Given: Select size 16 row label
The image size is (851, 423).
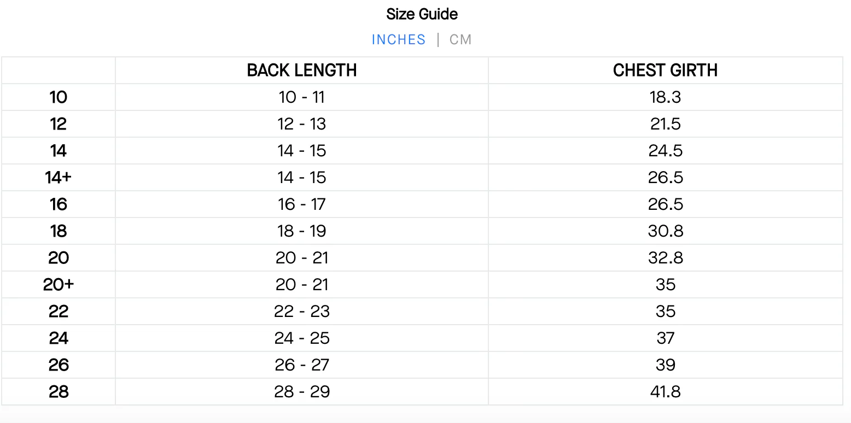Looking at the screenshot, I should click(x=58, y=204).
